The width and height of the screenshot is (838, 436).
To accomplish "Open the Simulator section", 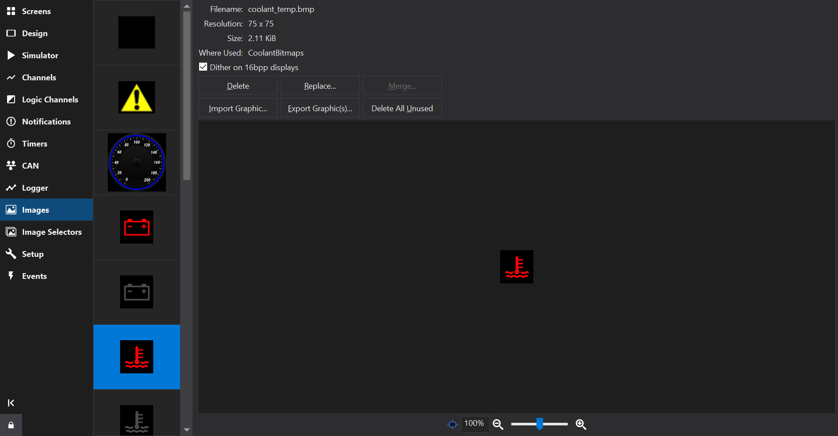I will point(40,55).
